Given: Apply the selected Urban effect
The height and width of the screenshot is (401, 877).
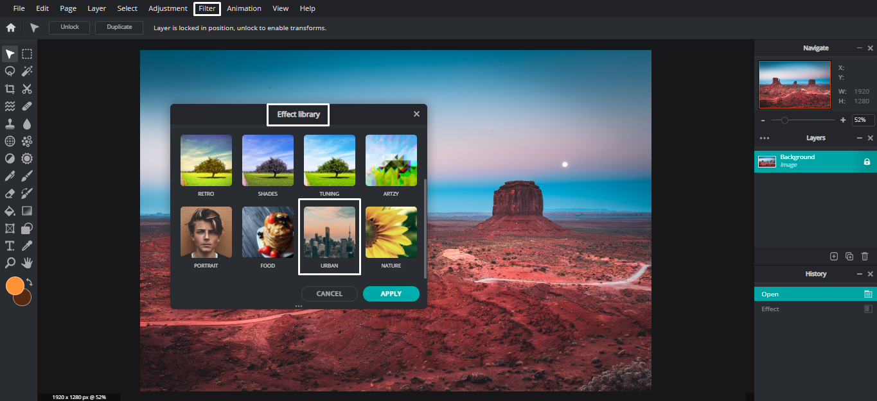Looking at the screenshot, I should (391, 293).
